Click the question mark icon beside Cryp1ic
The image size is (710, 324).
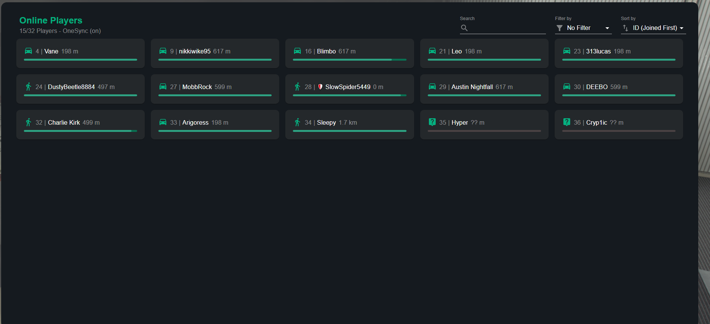[567, 122]
